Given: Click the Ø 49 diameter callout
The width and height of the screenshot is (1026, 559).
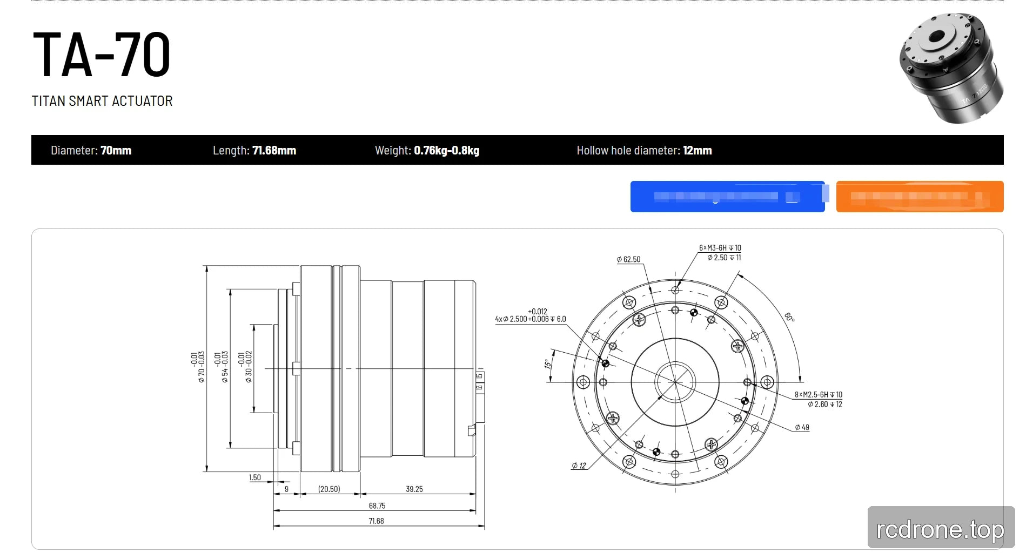Looking at the screenshot, I should 802,427.
